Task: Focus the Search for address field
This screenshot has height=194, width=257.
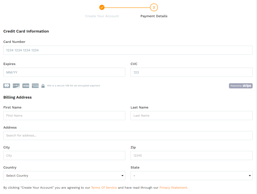Action: point(128,135)
